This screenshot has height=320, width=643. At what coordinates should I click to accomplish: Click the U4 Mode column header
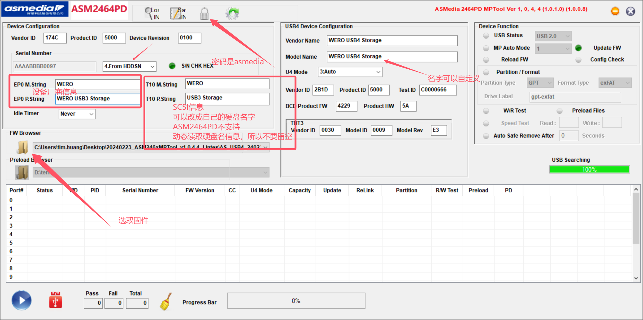pos(262,190)
